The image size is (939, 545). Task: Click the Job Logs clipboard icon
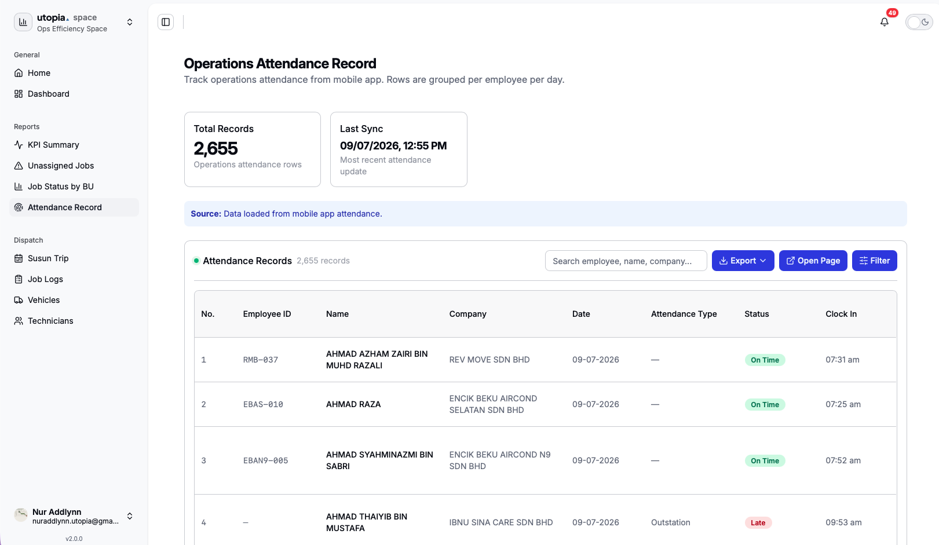(x=19, y=279)
